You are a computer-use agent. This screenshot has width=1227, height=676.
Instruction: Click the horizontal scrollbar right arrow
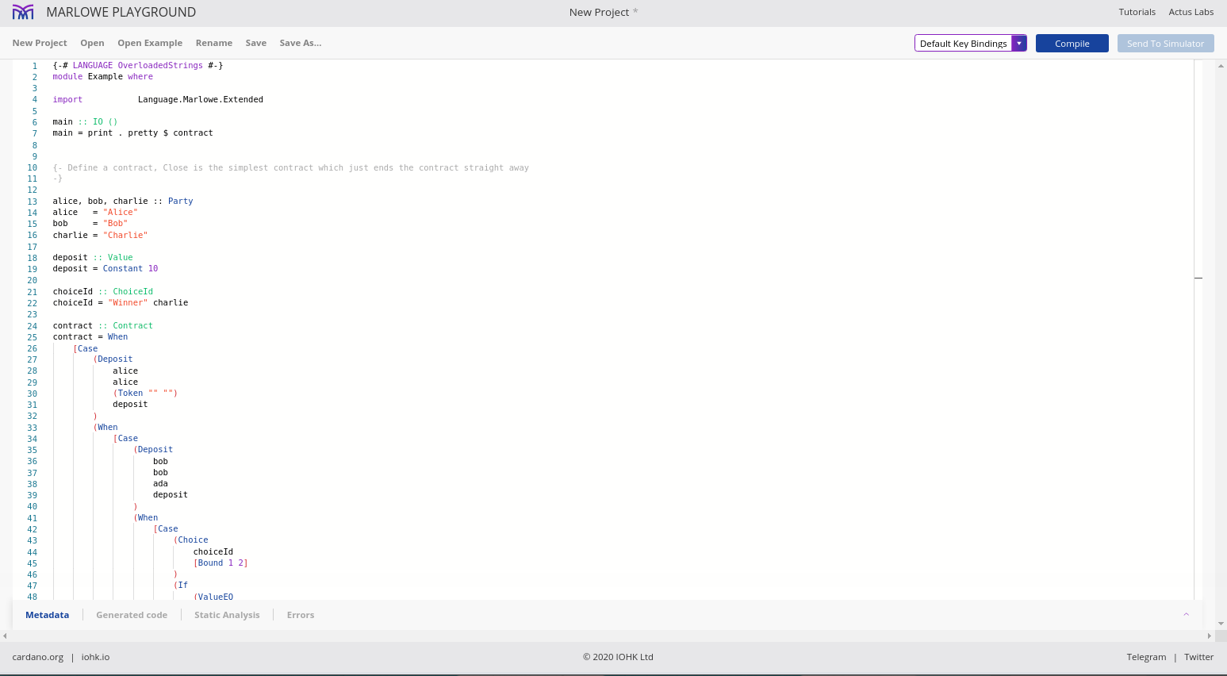(x=1209, y=636)
